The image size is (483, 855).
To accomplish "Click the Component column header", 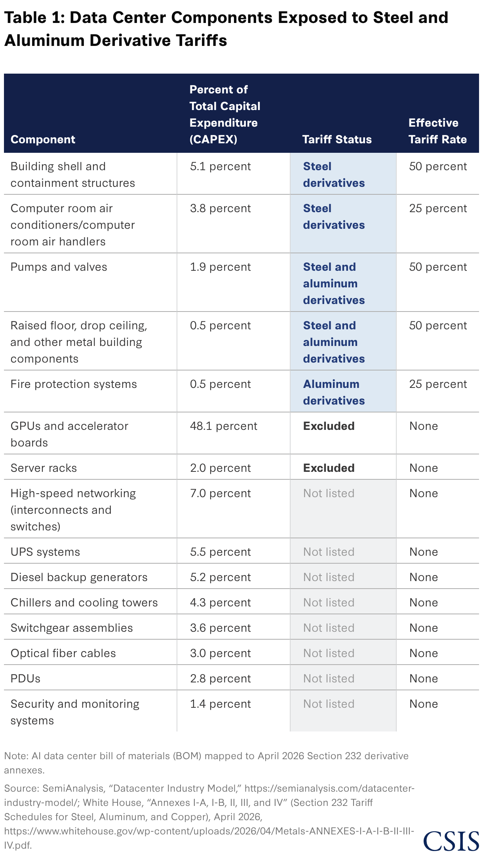I will pos(43,139).
